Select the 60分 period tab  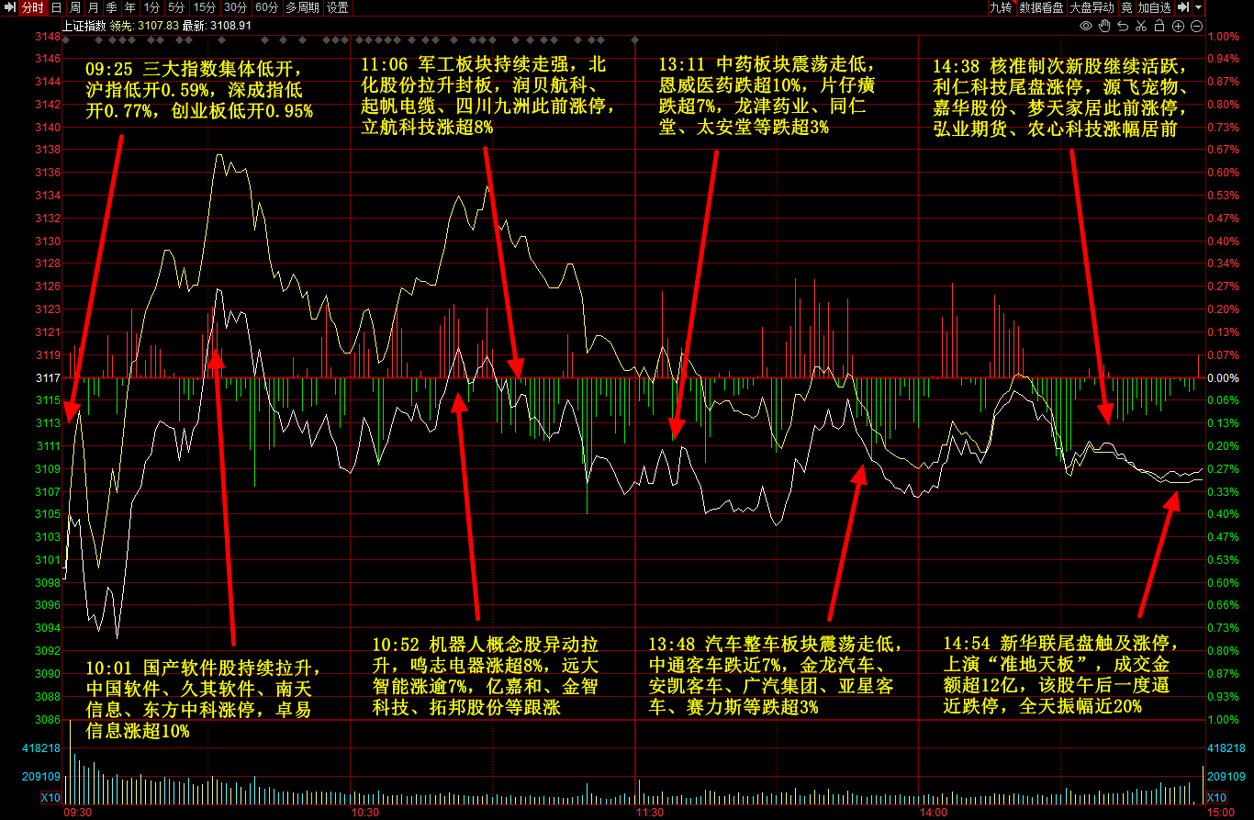tap(266, 7)
